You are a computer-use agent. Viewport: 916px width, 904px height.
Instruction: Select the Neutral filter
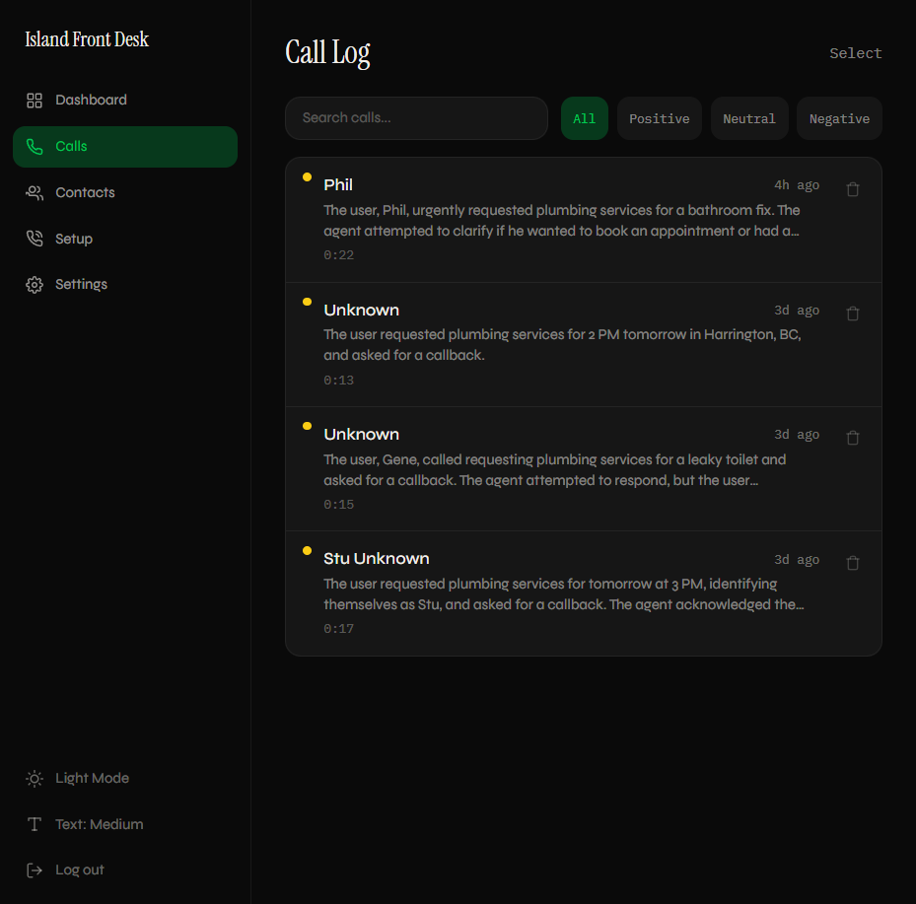(749, 117)
